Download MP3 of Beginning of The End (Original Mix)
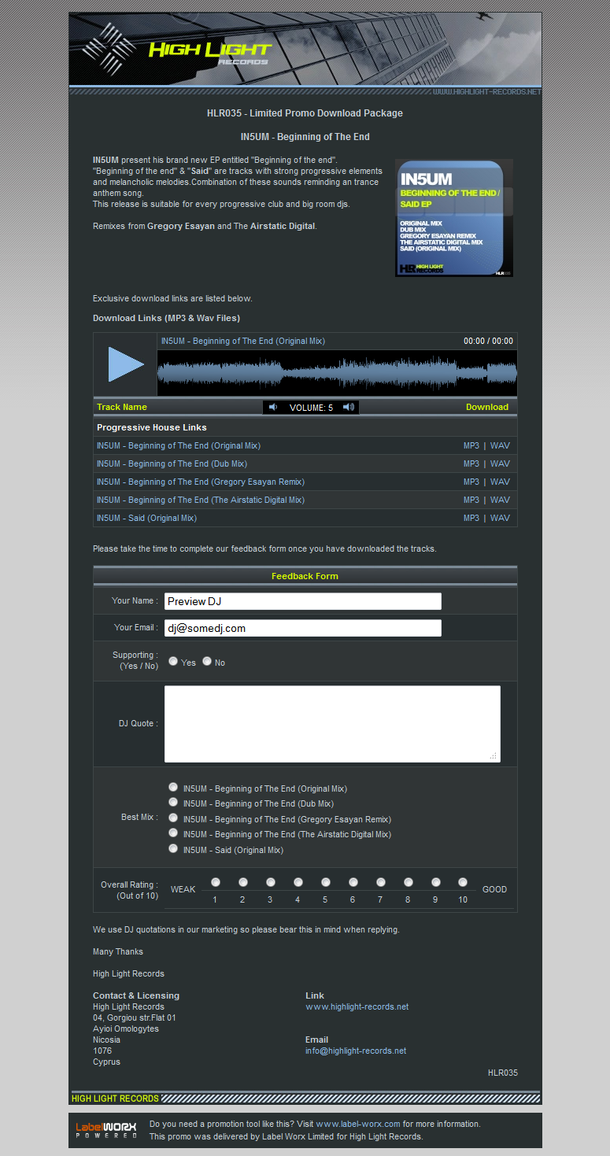 tap(471, 445)
